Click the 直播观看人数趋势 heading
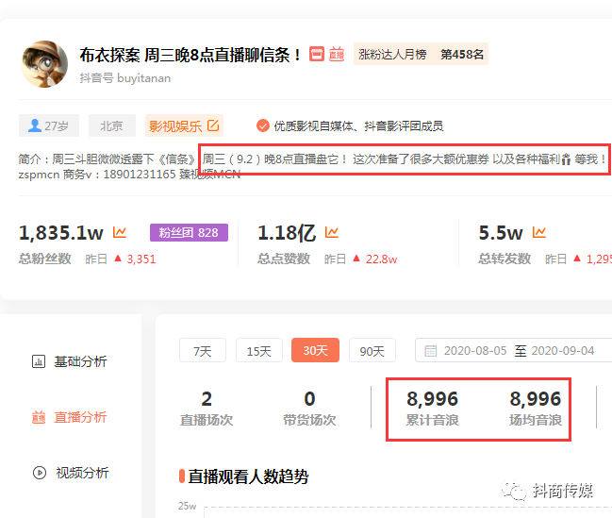The image size is (612, 518). click(x=248, y=476)
